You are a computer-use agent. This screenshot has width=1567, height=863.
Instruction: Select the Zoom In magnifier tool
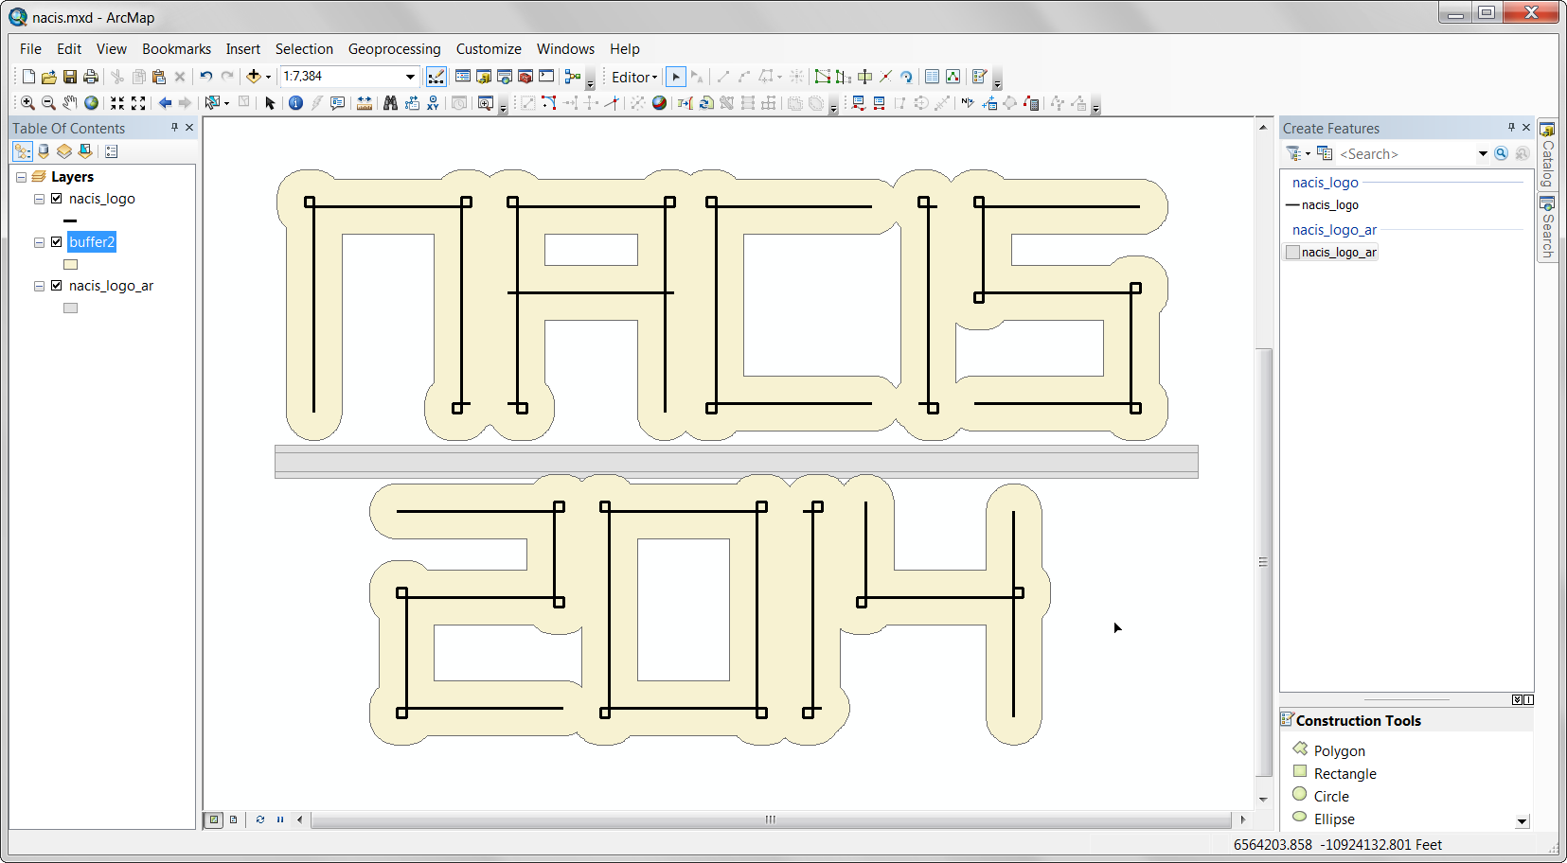coord(28,103)
